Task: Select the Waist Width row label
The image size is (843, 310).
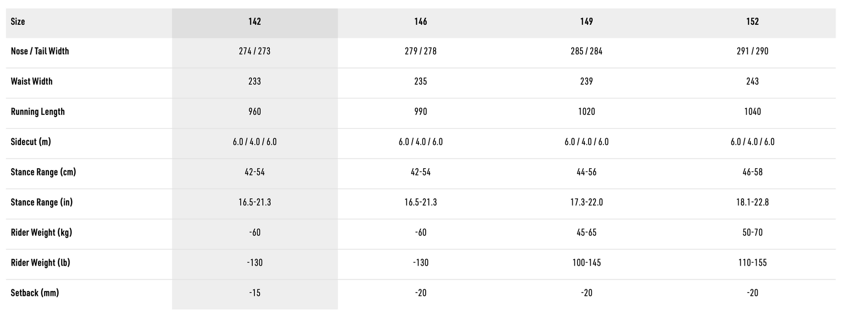Action: 32,81
